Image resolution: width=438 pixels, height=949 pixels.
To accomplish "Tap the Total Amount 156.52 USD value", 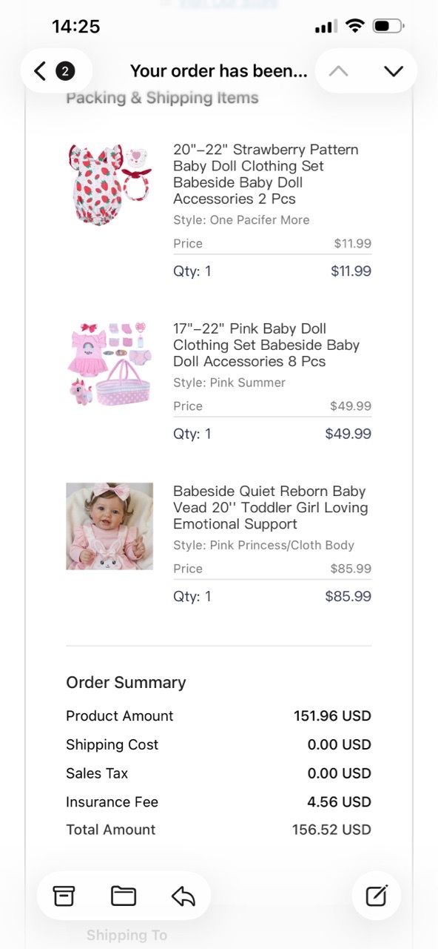I will click(x=331, y=830).
